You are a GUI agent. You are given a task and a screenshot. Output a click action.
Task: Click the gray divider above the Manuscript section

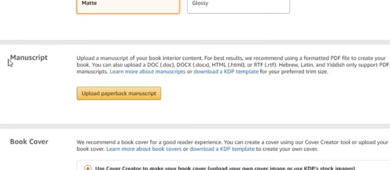click(x=195, y=43)
